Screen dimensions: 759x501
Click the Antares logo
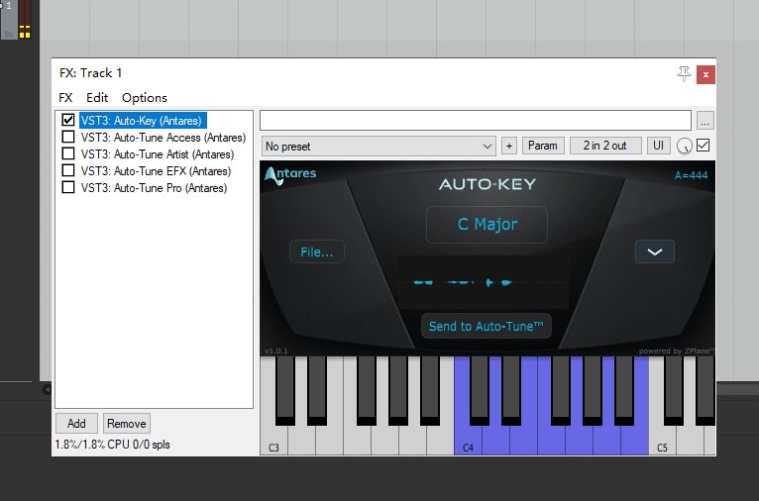(x=290, y=176)
